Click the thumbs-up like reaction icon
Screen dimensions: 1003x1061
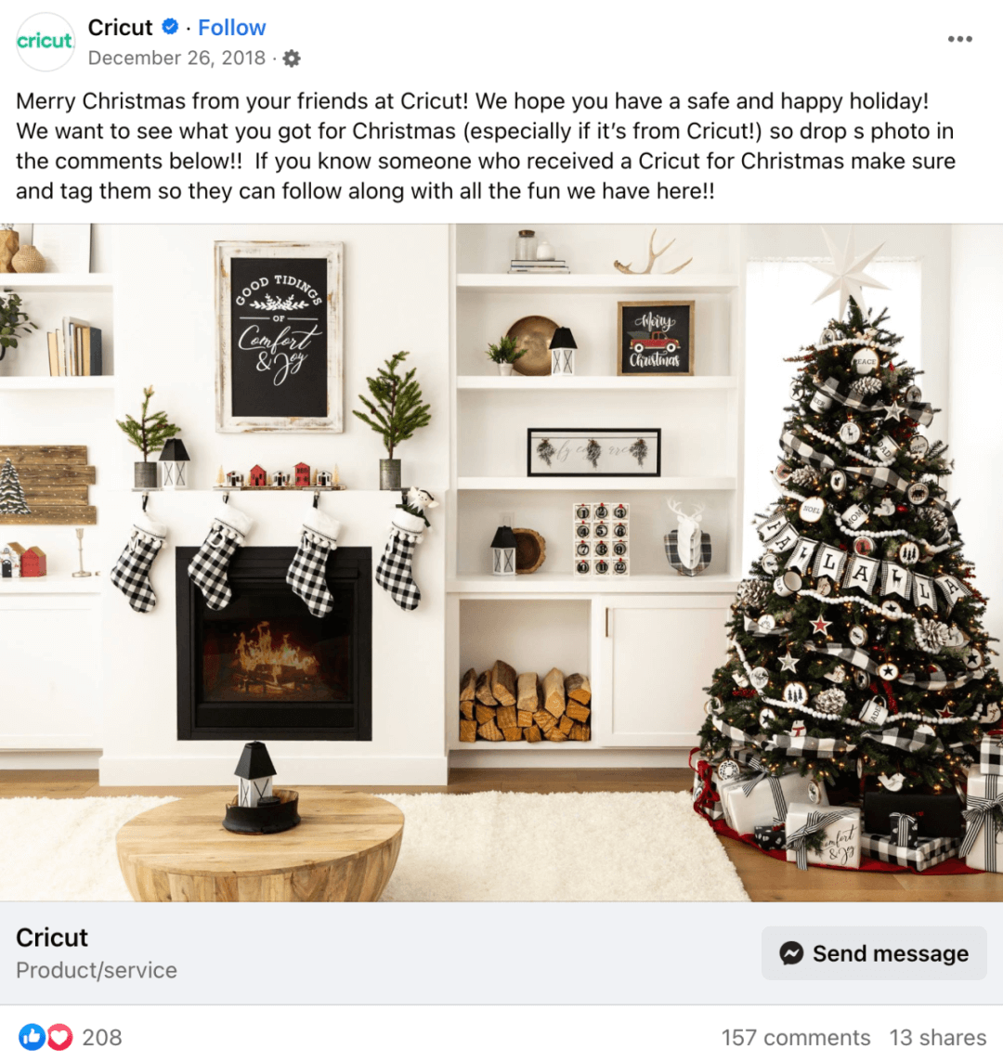(x=32, y=1037)
